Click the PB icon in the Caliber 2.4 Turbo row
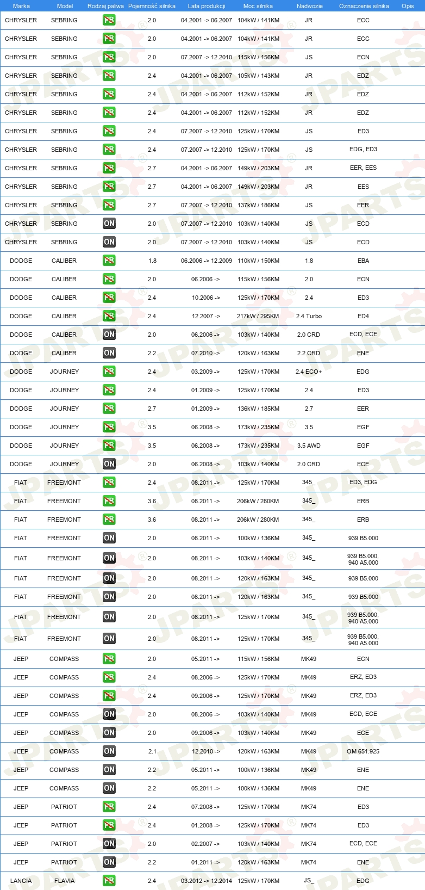The height and width of the screenshot is (890, 425). (x=109, y=316)
